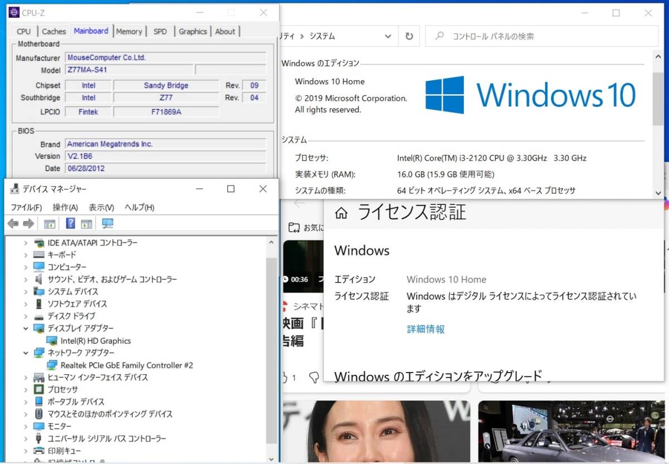Open the ファイル(F) menu
Image resolution: width=669 pixels, height=464 pixels.
click(26, 207)
